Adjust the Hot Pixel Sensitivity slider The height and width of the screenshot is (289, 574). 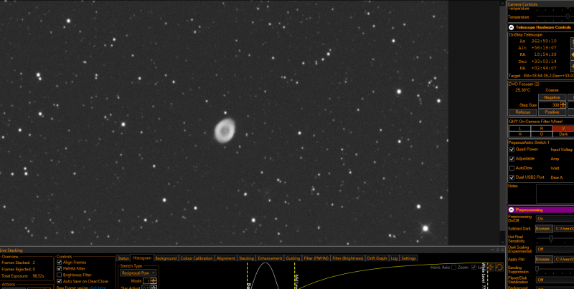[550, 239]
